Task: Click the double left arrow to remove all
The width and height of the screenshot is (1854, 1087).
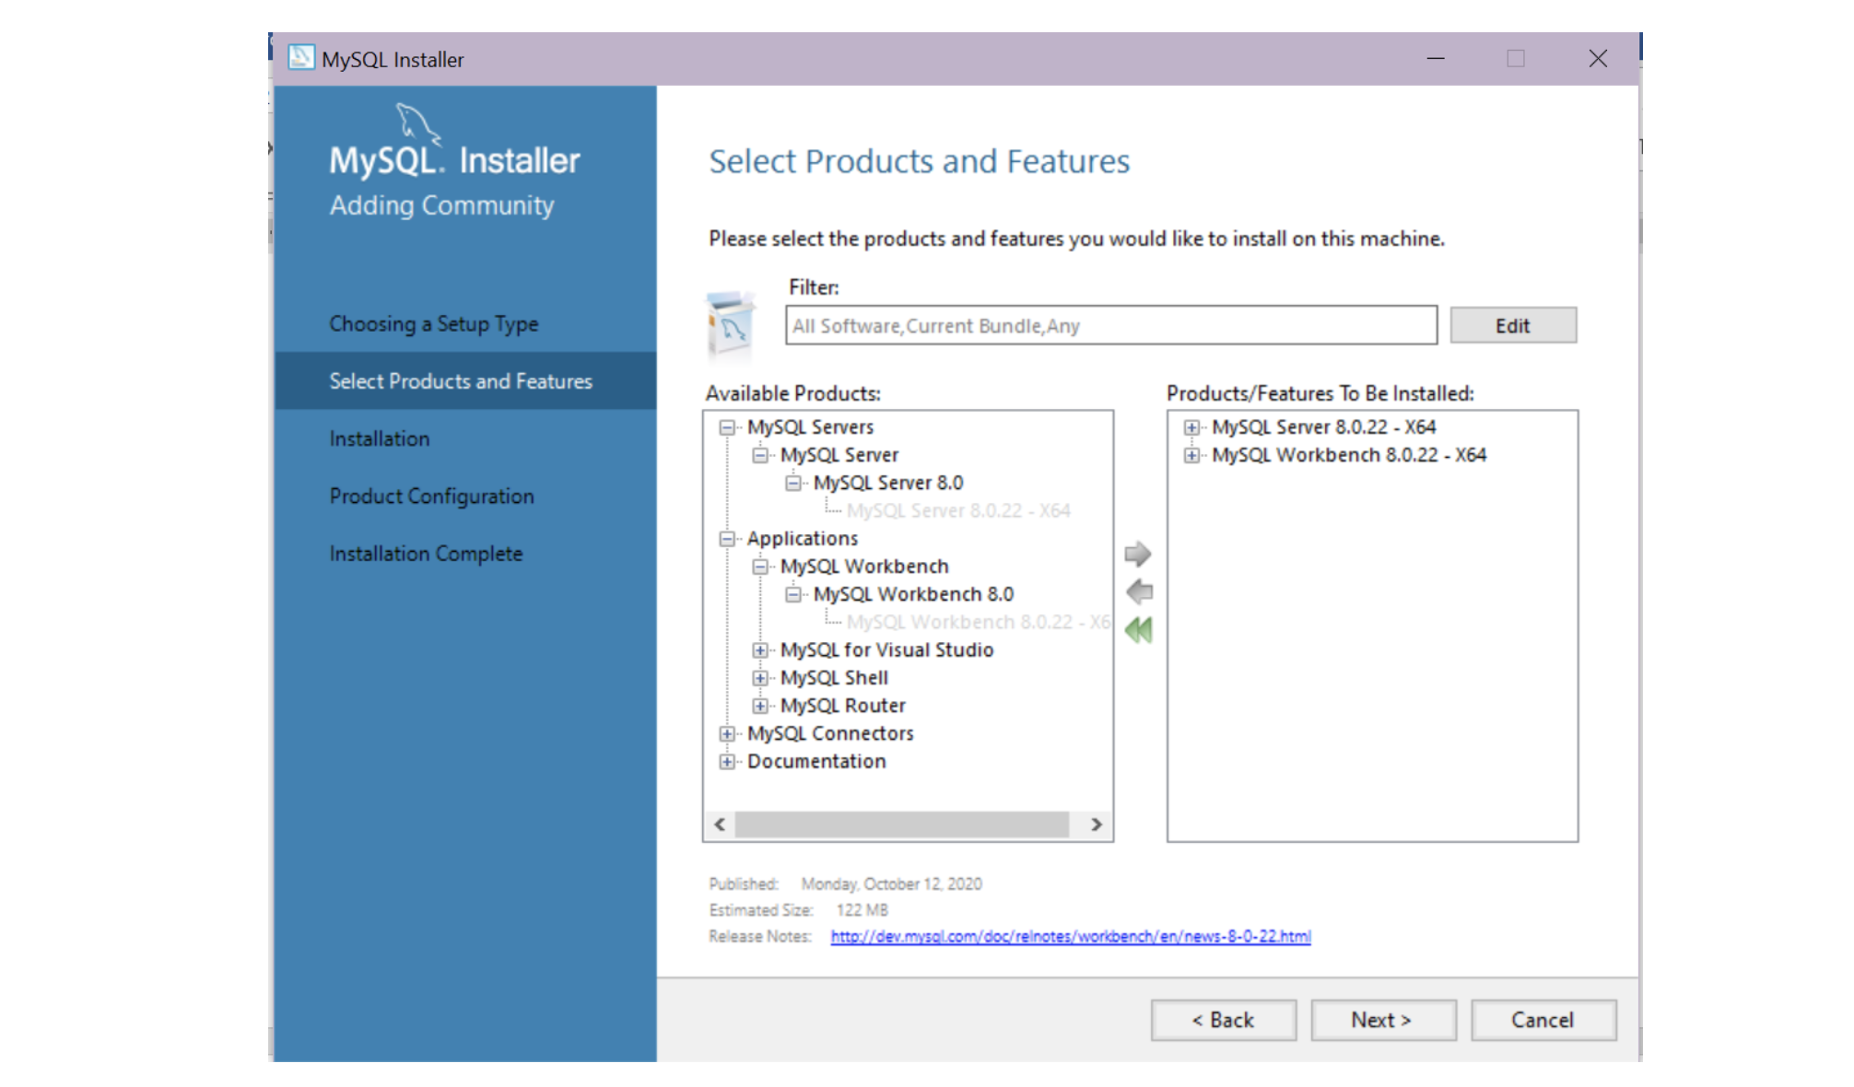Action: pyautogui.click(x=1139, y=630)
